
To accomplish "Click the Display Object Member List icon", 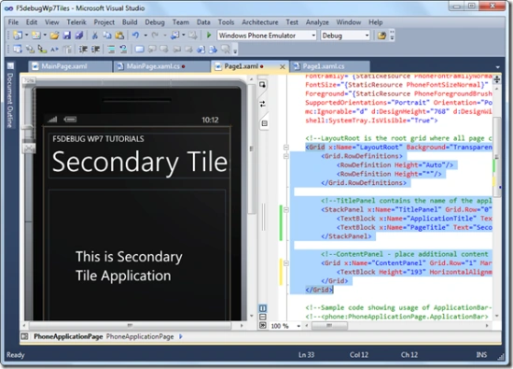I will pyautogui.click(x=18, y=50).
